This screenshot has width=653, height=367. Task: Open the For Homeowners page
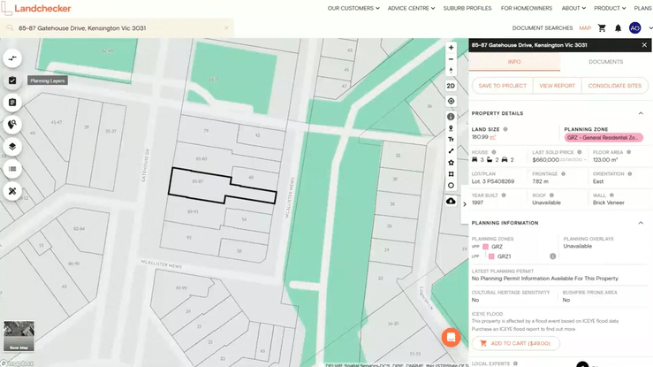click(x=527, y=8)
